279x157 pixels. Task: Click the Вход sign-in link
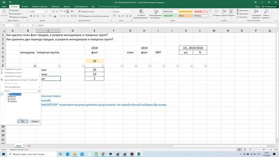tap(257, 7)
